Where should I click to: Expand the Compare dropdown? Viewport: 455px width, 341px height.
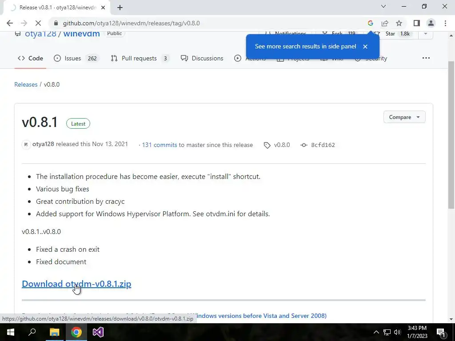coord(404,117)
